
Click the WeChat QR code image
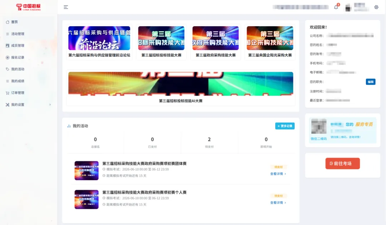point(319,126)
